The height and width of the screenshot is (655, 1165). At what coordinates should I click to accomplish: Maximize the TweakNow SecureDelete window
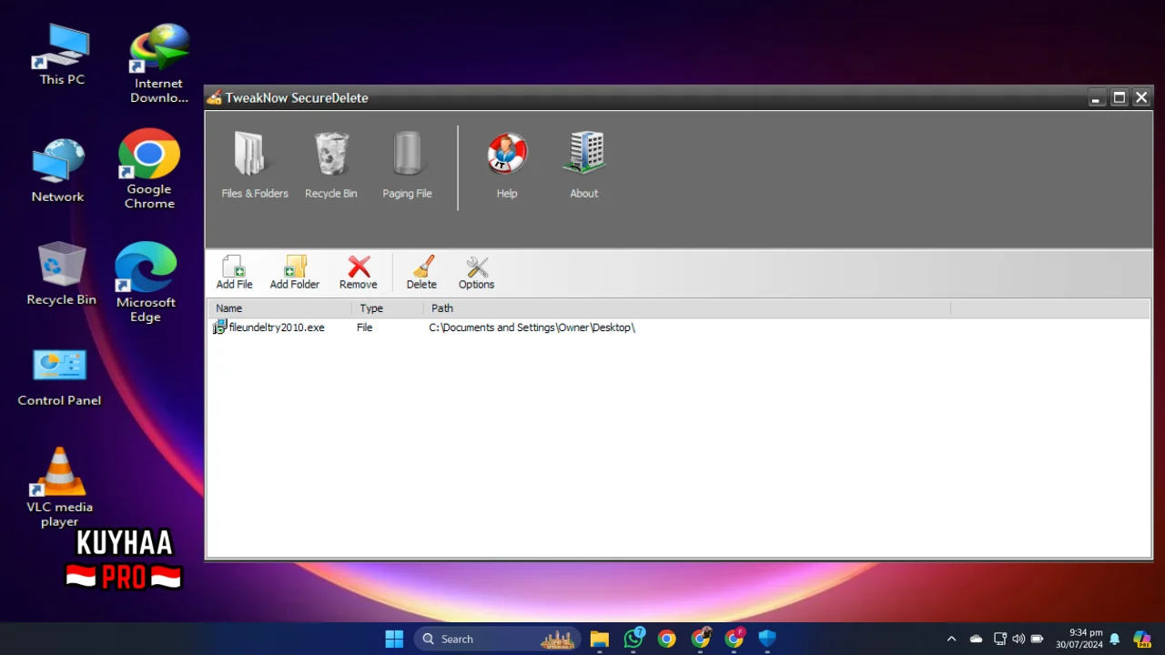tap(1119, 98)
